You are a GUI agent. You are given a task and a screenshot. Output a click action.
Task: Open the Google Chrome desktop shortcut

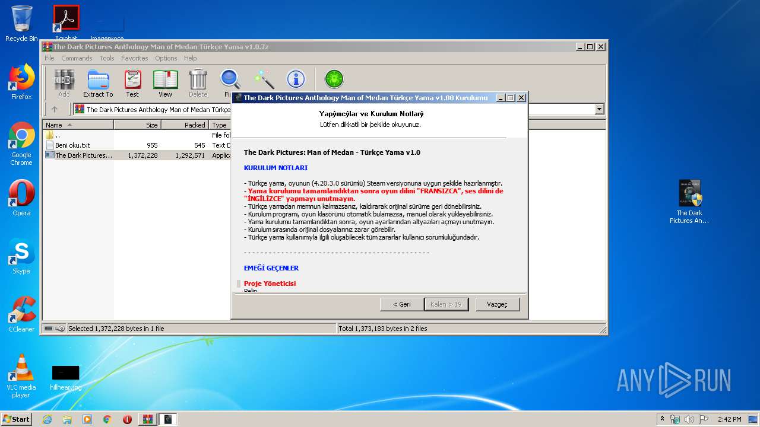point(21,144)
